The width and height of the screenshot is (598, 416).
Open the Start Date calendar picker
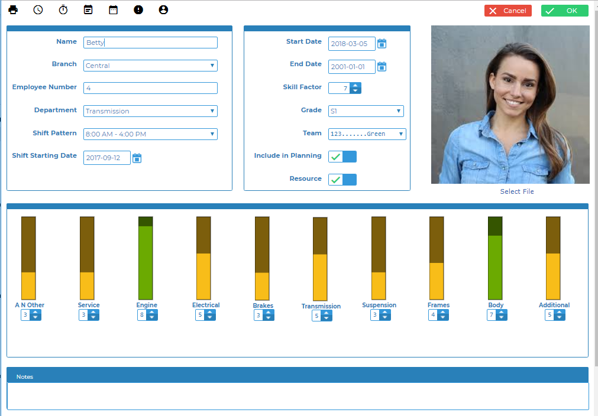click(x=382, y=44)
